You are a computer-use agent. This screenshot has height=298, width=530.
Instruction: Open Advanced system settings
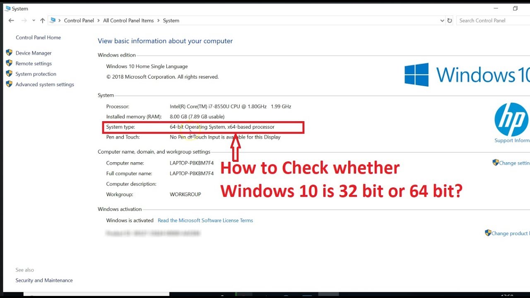[45, 84]
